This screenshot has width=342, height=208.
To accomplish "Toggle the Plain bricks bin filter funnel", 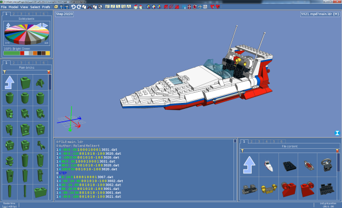I will 4,72.
